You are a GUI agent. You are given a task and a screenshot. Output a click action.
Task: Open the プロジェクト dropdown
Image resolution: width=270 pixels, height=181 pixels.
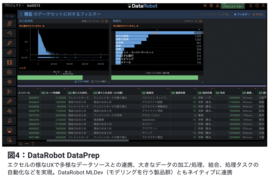14,6
